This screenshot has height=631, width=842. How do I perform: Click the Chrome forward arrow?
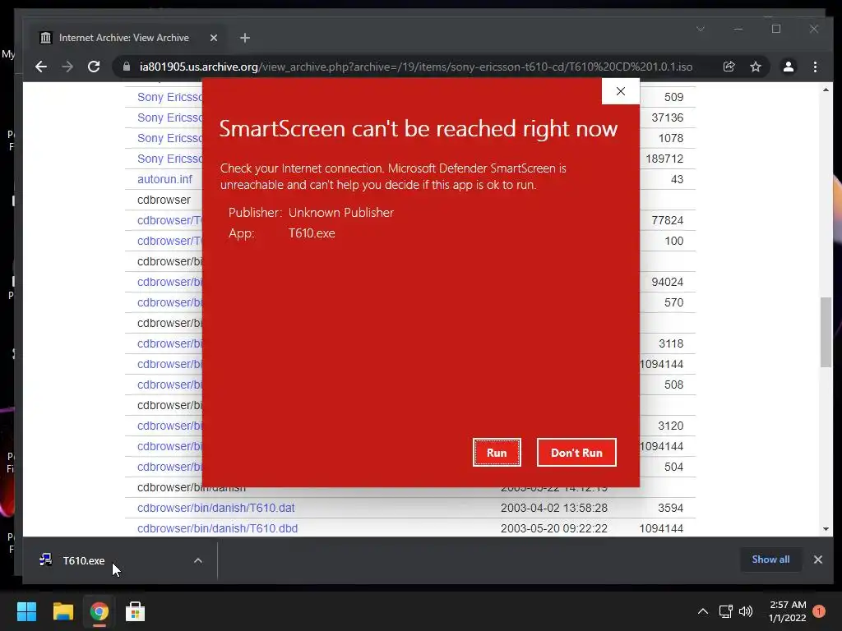pyautogui.click(x=67, y=67)
